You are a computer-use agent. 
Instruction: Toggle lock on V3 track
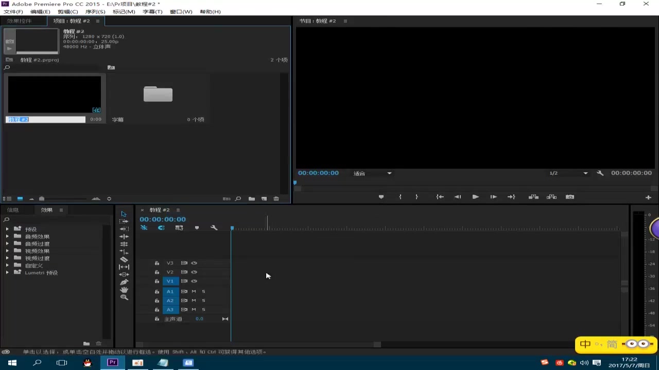click(x=157, y=263)
